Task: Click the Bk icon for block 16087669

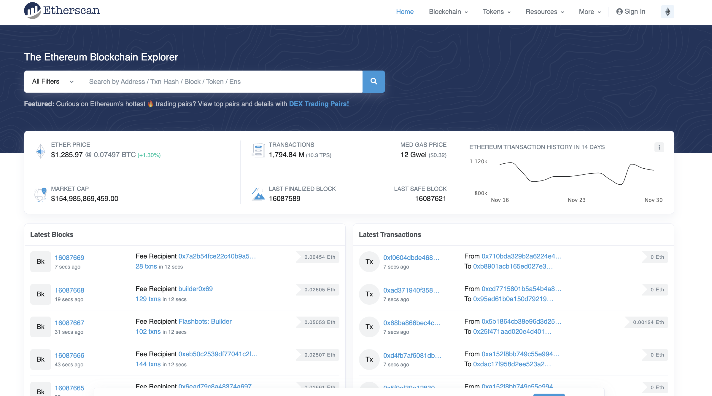Action: [x=40, y=261]
